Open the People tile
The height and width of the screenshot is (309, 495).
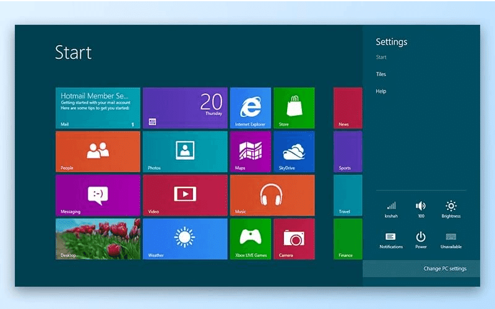pyautogui.click(x=98, y=152)
